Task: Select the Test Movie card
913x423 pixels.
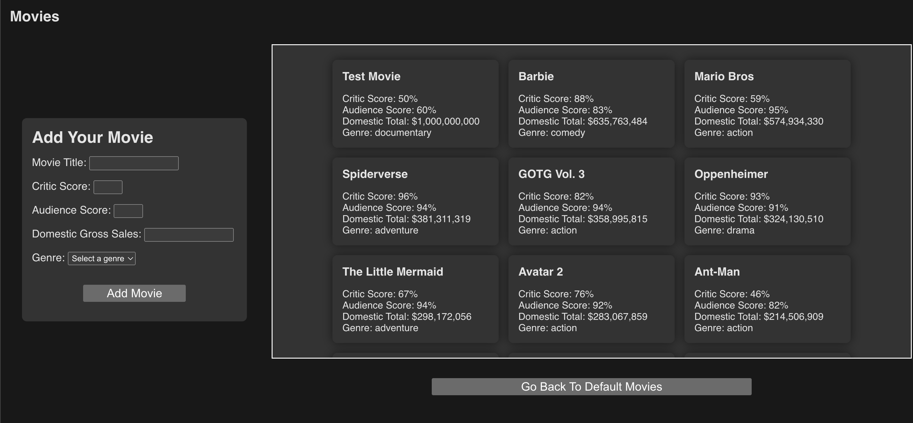Action: (x=415, y=104)
